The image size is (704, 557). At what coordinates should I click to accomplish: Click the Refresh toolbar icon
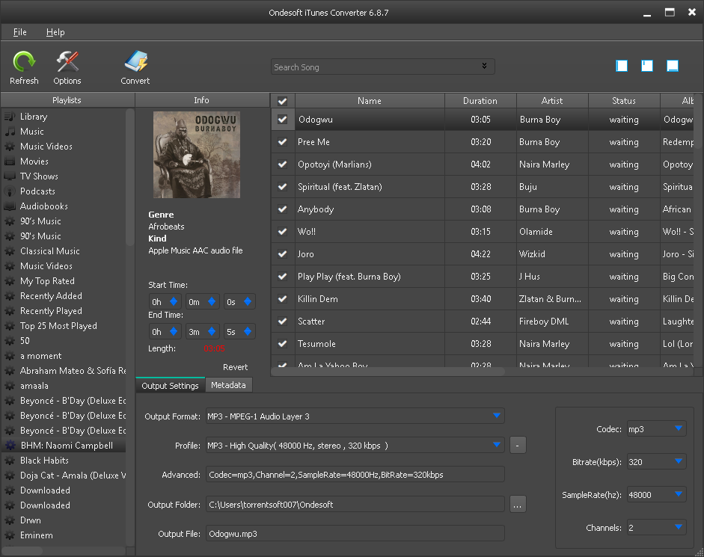pos(24,63)
